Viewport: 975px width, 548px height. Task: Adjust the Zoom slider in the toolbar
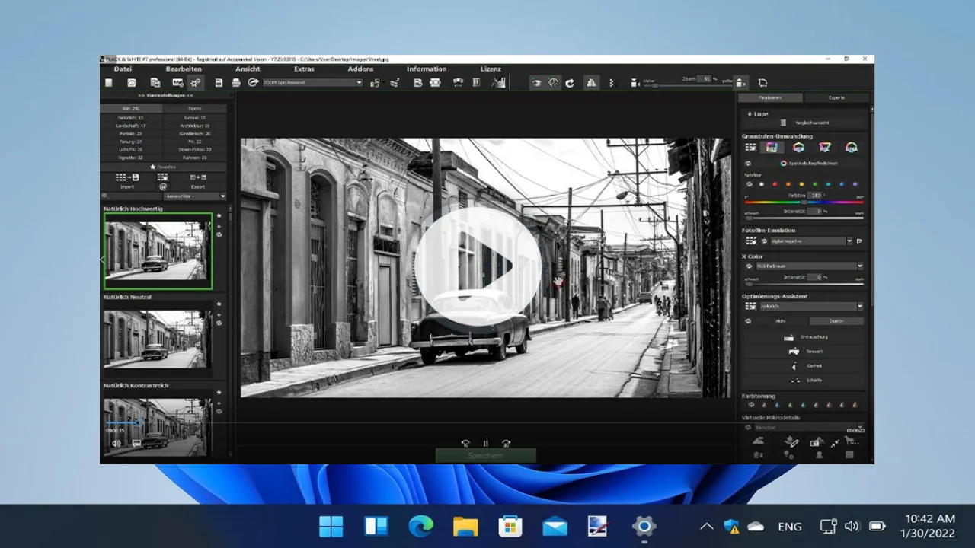tap(686, 86)
